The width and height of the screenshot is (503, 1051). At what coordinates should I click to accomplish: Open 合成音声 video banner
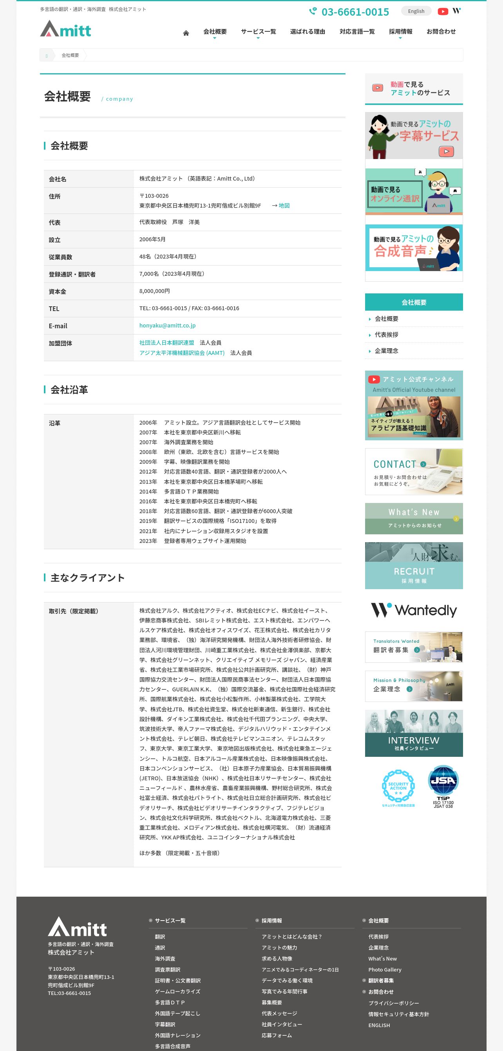pyautogui.click(x=414, y=248)
